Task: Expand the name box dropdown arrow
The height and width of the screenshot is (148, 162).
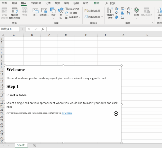Action: (x=18, y=29)
